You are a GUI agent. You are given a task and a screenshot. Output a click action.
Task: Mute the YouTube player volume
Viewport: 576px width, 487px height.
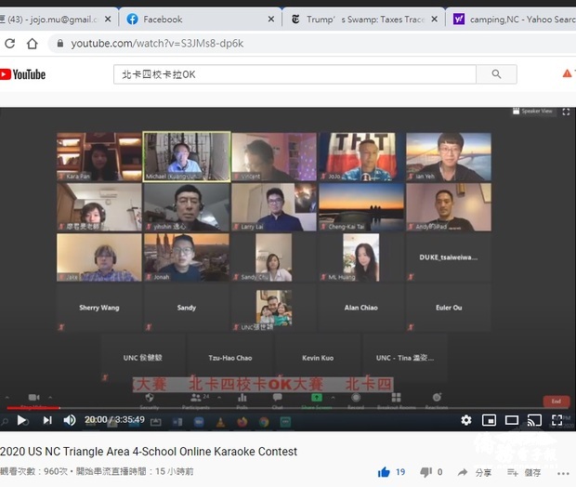pos(69,420)
